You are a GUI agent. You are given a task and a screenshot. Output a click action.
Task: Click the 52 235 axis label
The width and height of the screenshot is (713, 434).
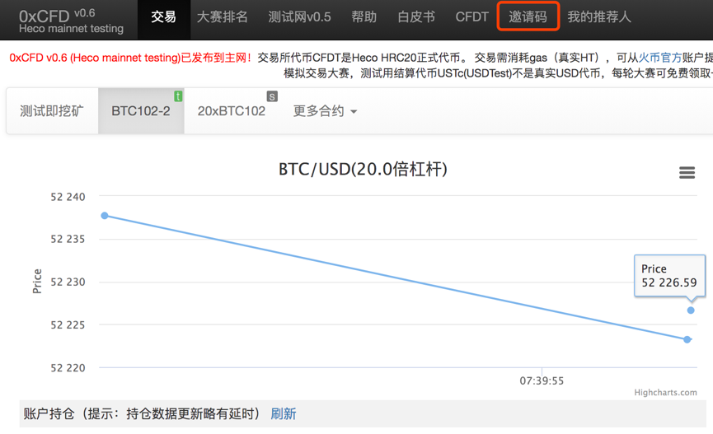(x=68, y=239)
